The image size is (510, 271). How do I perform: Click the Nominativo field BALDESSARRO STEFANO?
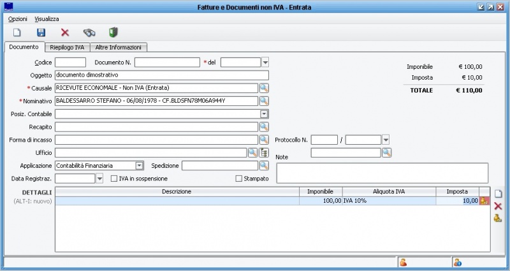point(156,101)
